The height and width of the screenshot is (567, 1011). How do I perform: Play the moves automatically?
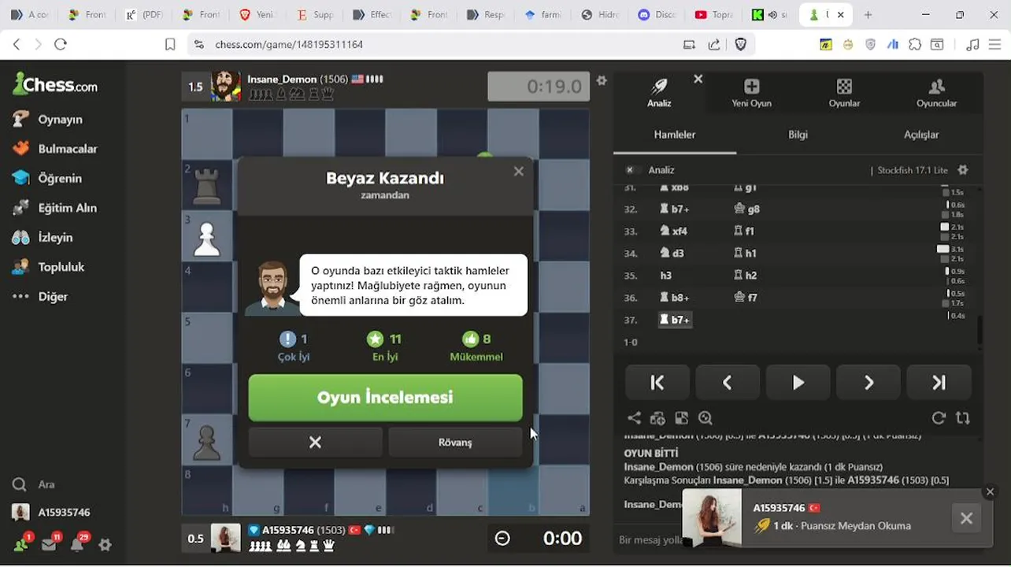tap(798, 383)
